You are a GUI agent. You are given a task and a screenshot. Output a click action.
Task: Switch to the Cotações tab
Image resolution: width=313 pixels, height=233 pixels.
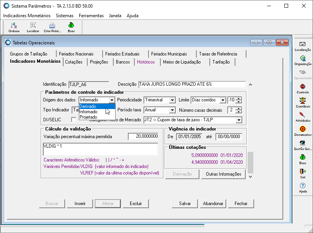pos(74,62)
